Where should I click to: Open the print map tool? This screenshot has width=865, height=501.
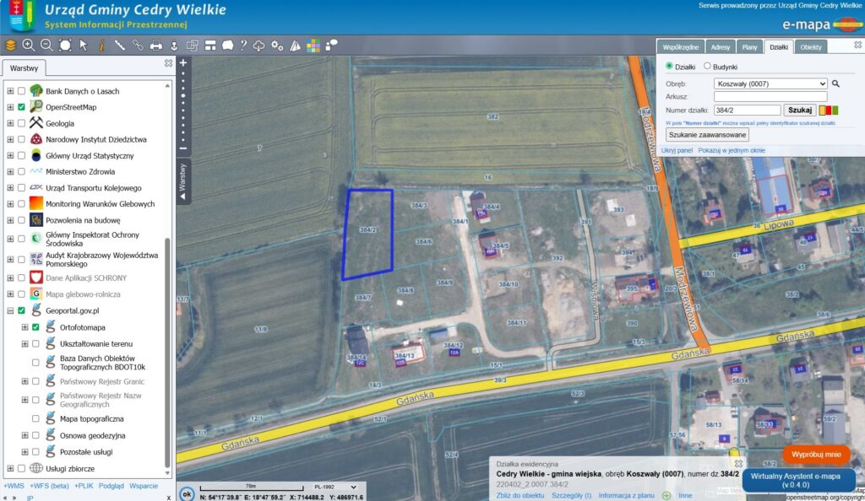click(x=156, y=46)
